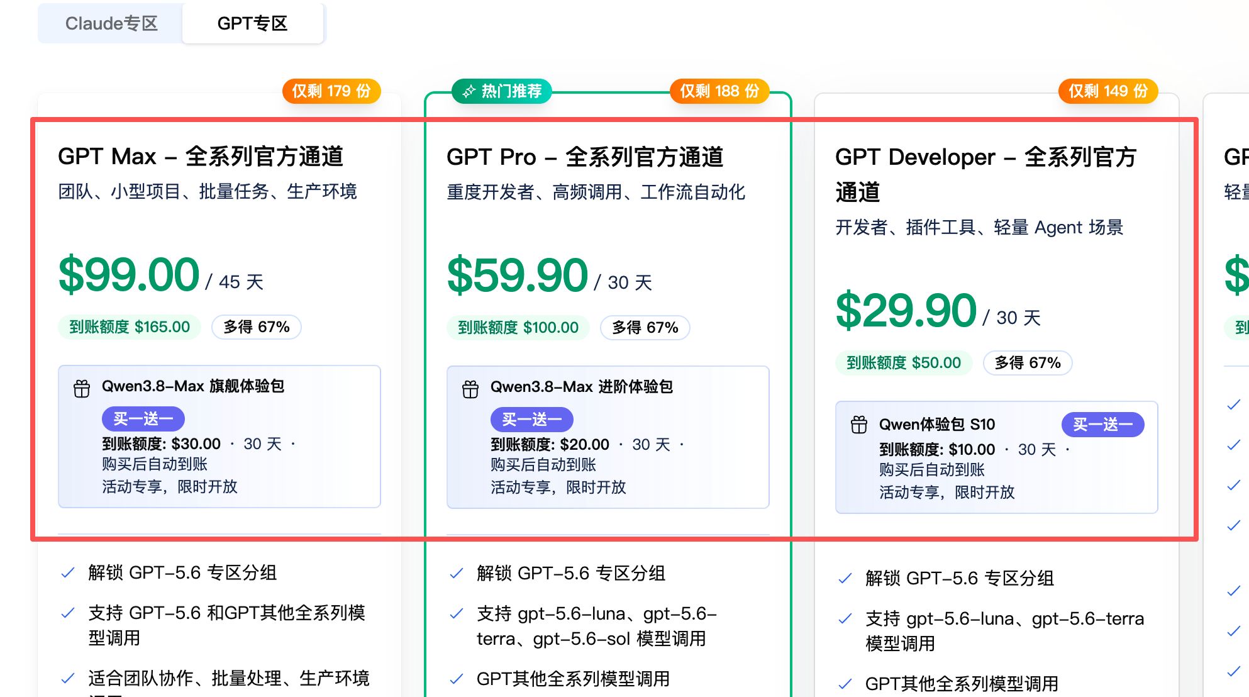
Task: Click GPT其他全系列模型调用 text in GPT Pro card
Action: pos(573,679)
